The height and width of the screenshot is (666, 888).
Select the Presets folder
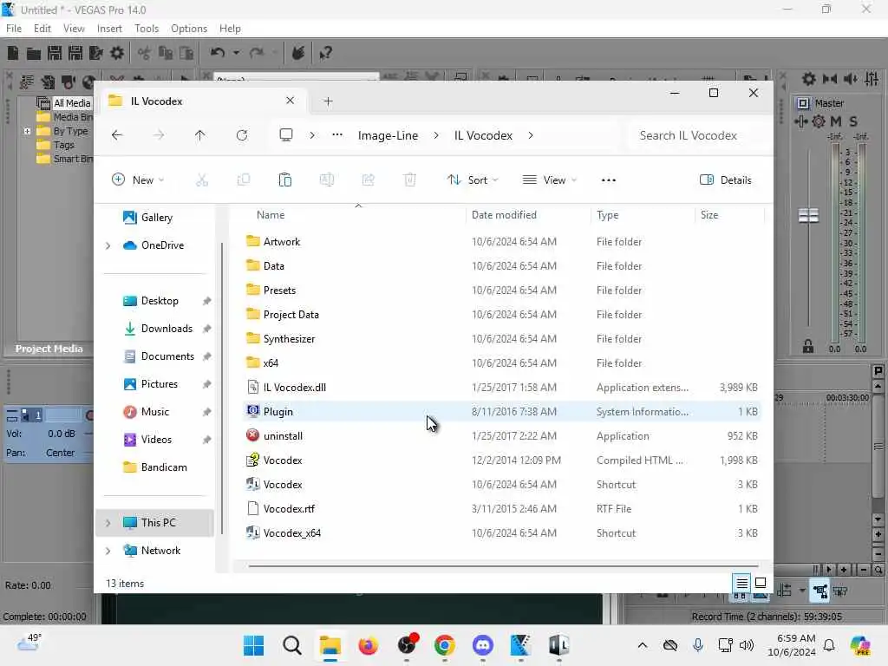point(502,291)
